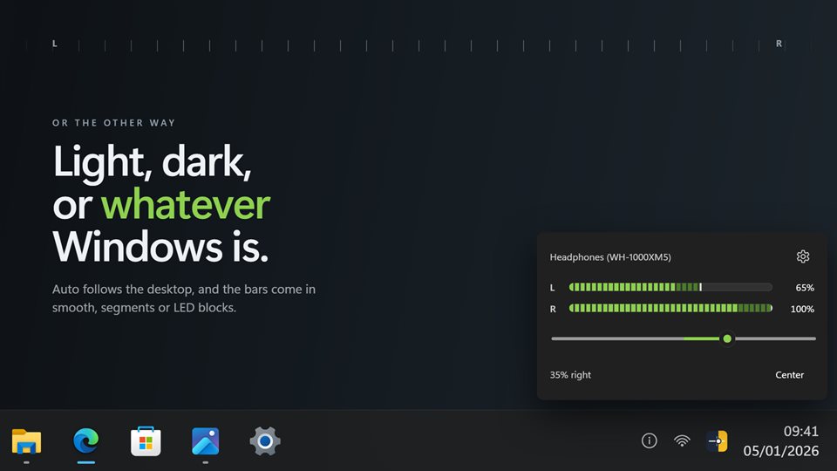
Task: Open Settings app from the taskbar
Action: pyautogui.click(x=265, y=441)
